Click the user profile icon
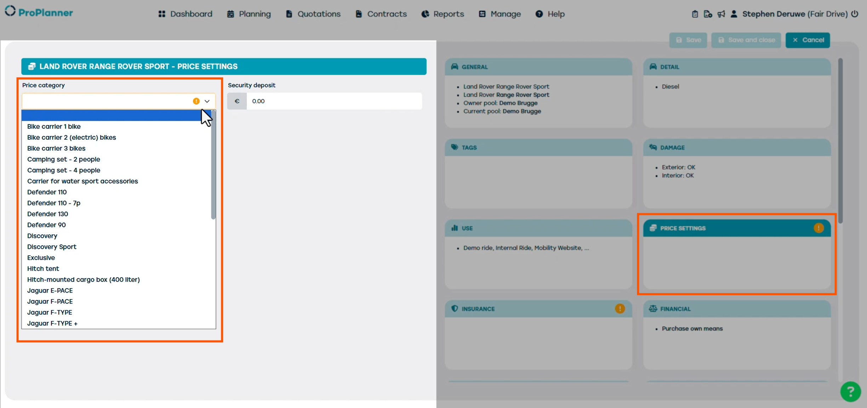Screen dimensions: 867x408 (734, 14)
